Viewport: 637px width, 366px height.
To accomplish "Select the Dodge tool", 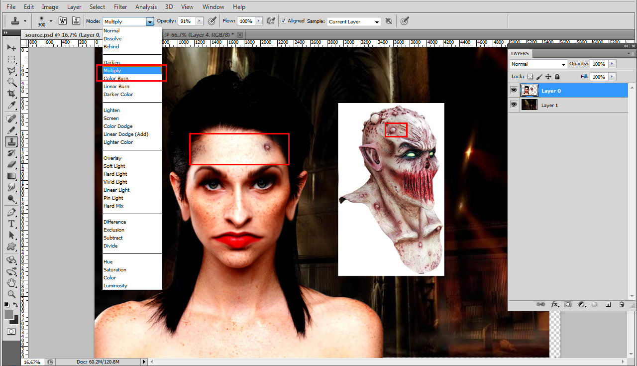I will (x=11, y=199).
